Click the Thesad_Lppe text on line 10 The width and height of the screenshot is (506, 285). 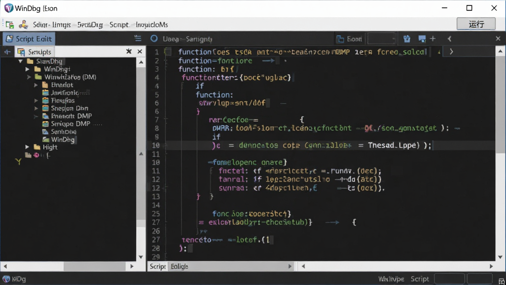(x=392, y=145)
